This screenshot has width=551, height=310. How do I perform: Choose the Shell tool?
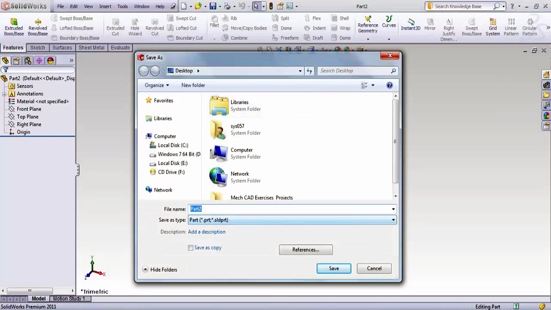[x=340, y=19]
